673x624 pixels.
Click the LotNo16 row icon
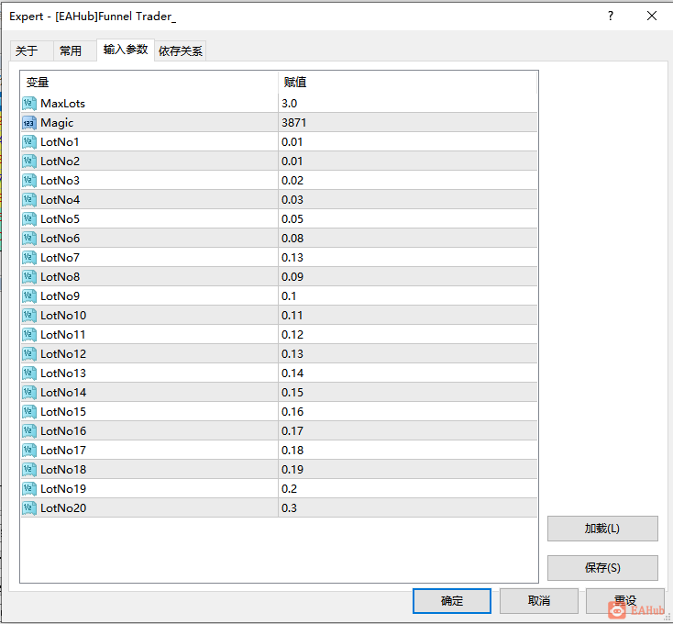click(x=29, y=431)
